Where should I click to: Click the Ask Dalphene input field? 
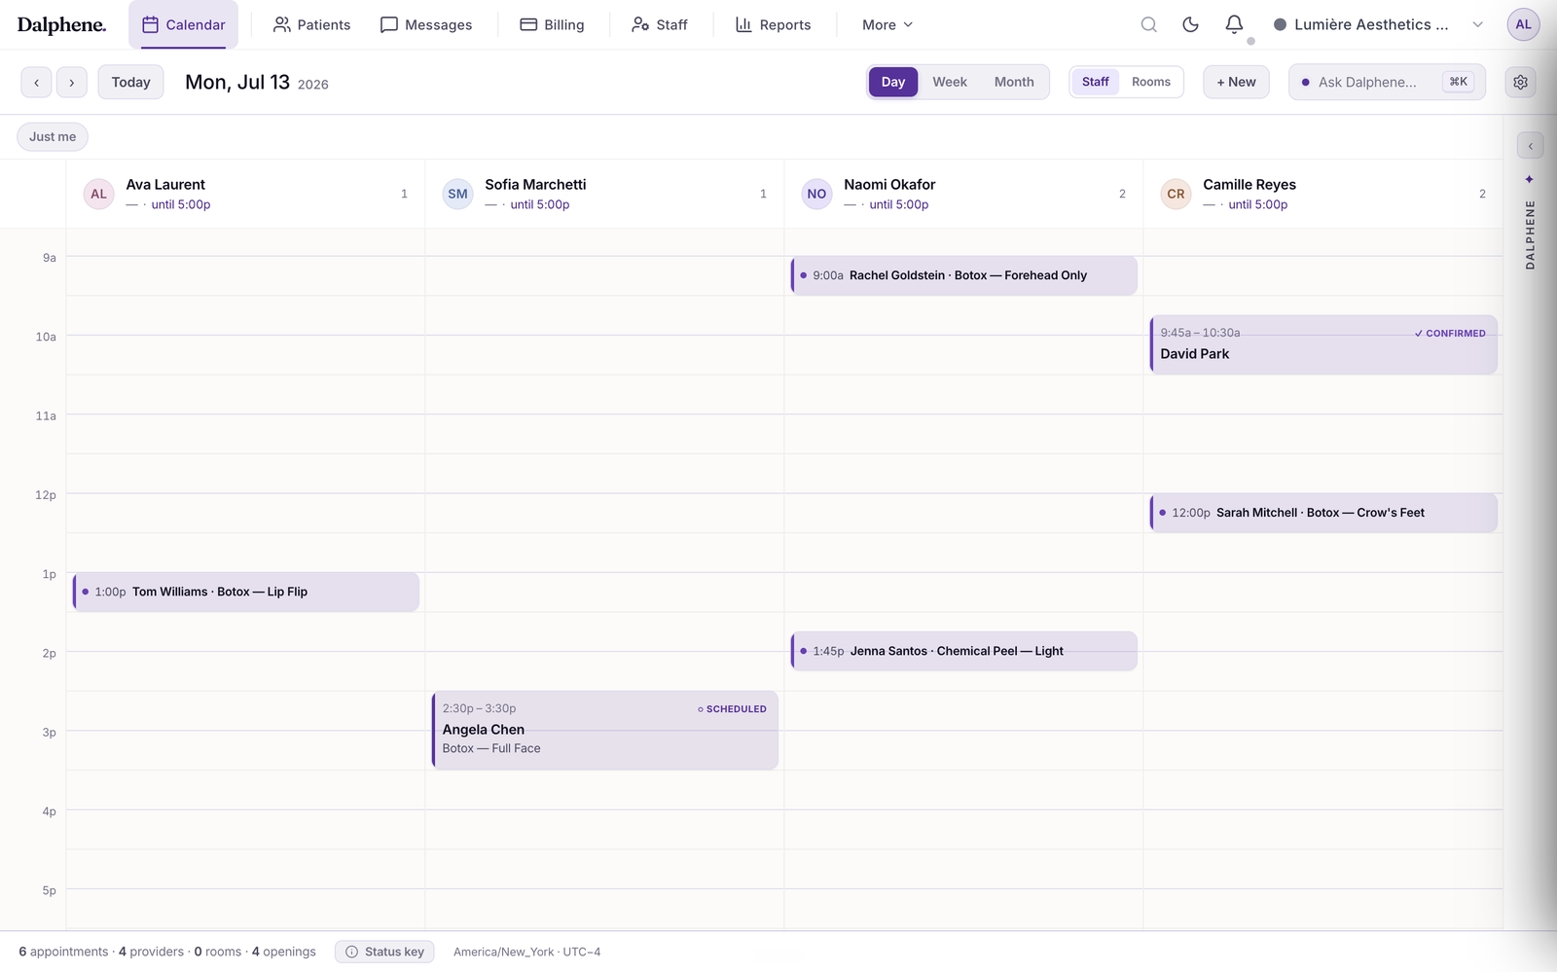pyautogui.click(x=1387, y=83)
